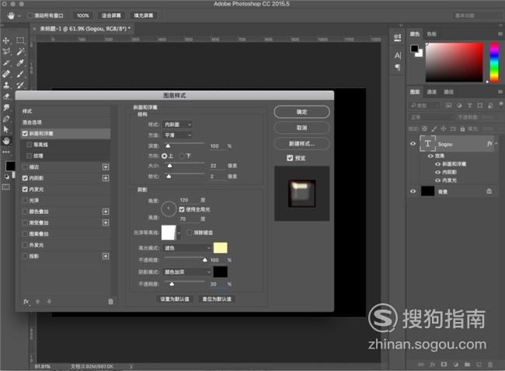Click the plus icon beside 描边

pyautogui.click(x=106, y=167)
